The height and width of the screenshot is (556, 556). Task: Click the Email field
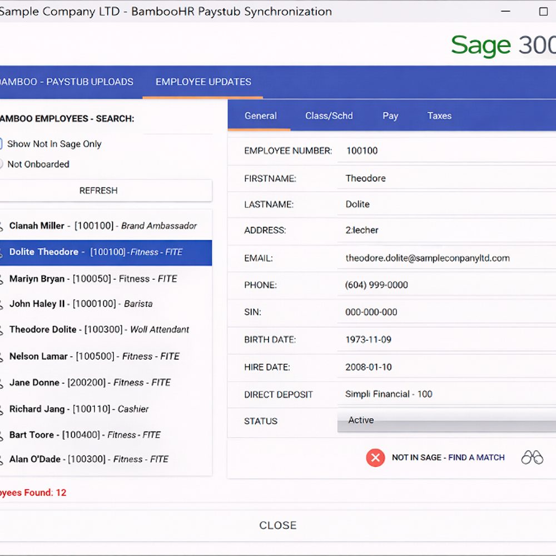pyautogui.click(x=446, y=258)
